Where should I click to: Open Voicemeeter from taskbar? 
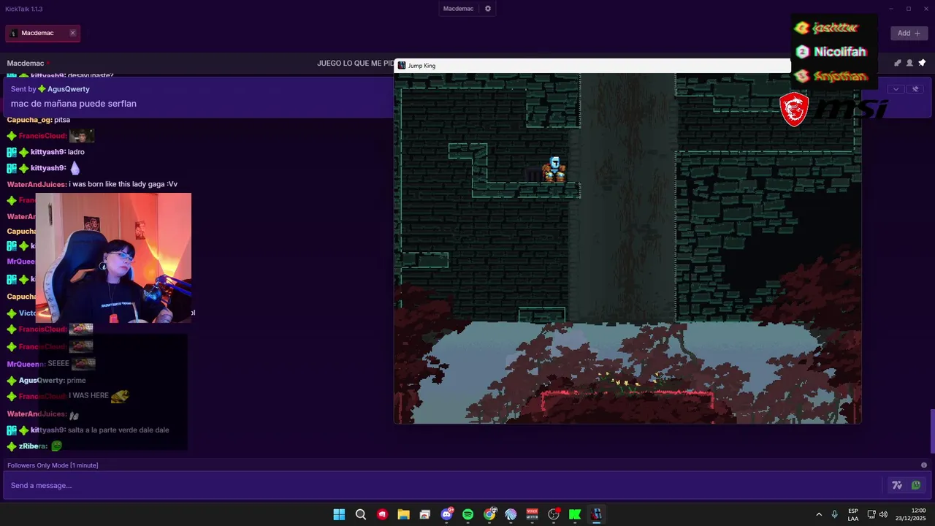tap(532, 514)
